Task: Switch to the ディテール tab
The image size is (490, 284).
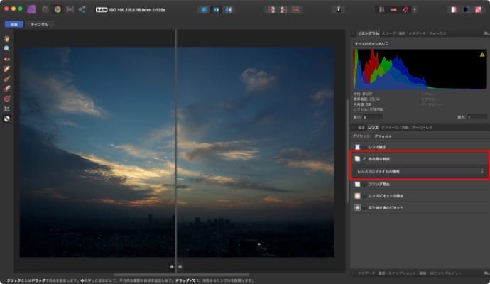Action: (390, 127)
